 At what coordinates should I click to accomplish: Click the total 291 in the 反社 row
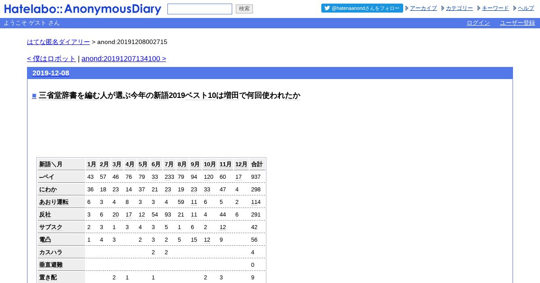click(x=256, y=215)
